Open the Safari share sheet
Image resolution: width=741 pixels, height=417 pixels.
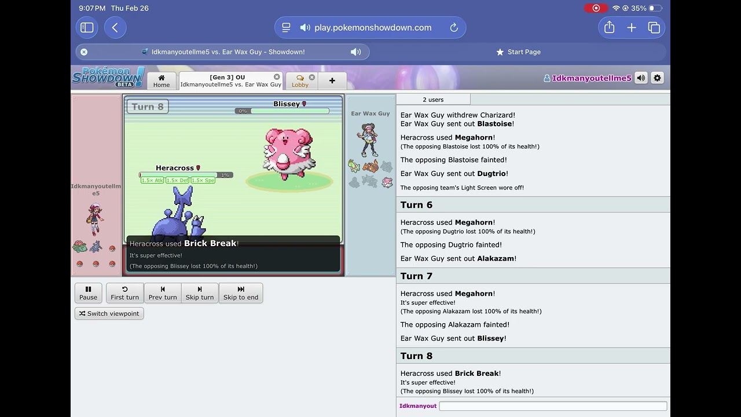point(609,27)
